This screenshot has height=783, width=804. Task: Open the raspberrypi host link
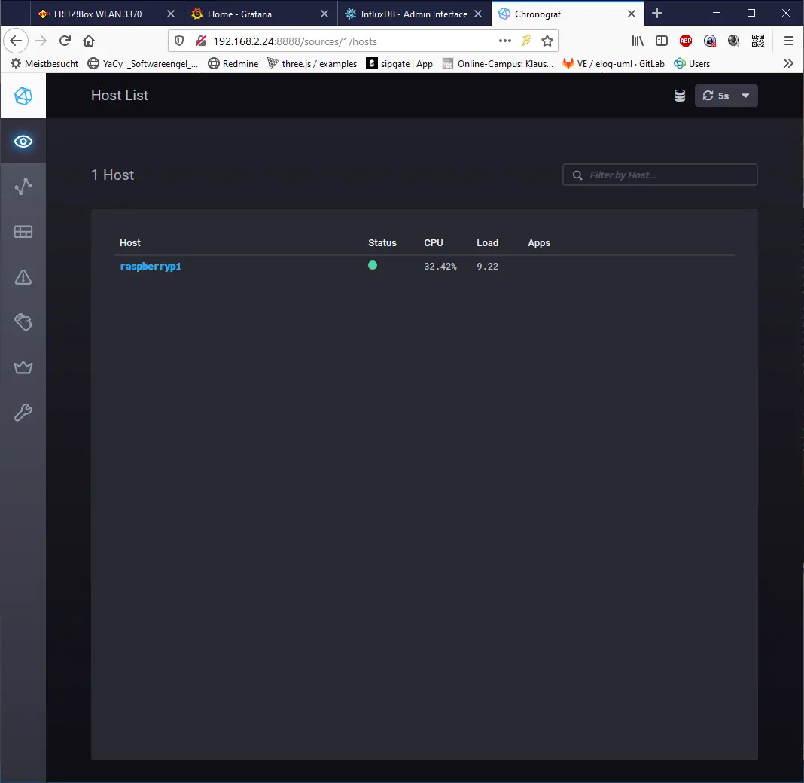coord(151,267)
